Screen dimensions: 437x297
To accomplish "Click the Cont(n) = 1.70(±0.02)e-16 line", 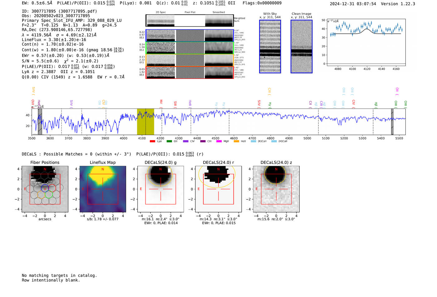I will 53,44.
